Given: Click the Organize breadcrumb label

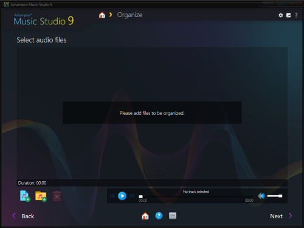Looking at the screenshot, I should tap(130, 15).
